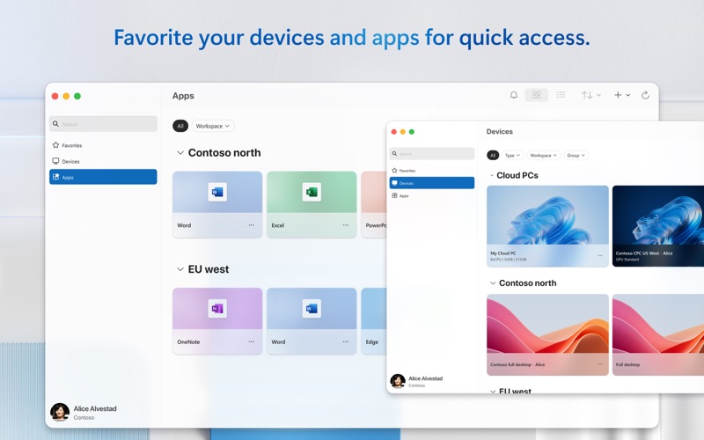The height and width of the screenshot is (440, 704).
Task: Switch to list view in Apps window
Action: (x=561, y=95)
